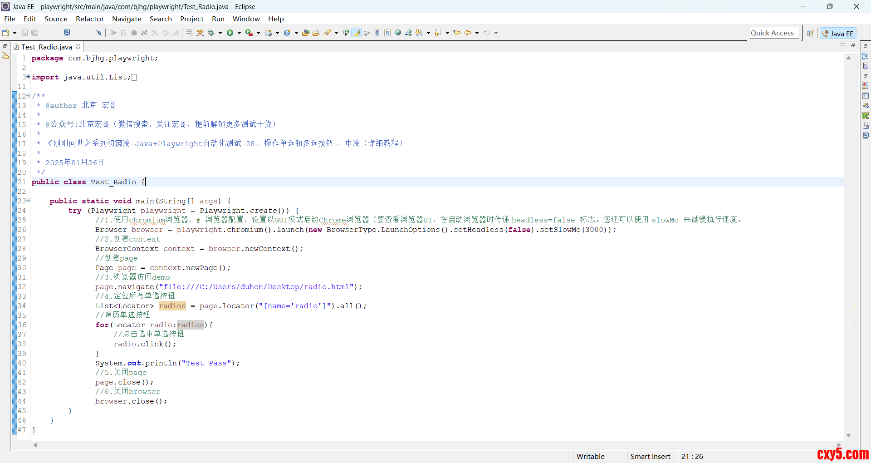Toggle Block Selection Mode button
Viewport: 871px width, 463px height.
pos(377,33)
